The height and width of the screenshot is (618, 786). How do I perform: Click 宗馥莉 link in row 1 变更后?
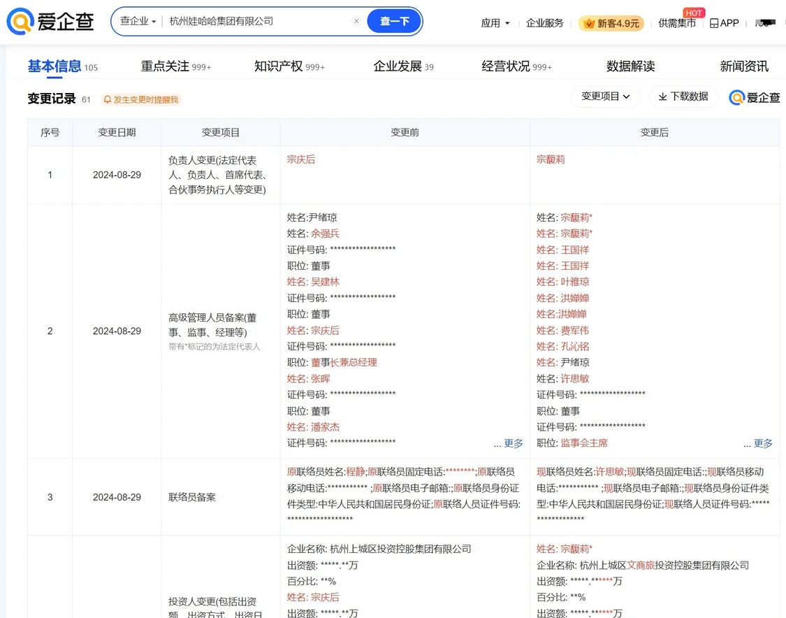[551, 159]
